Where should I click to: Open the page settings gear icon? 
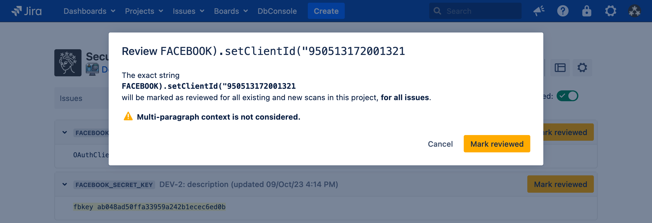pyautogui.click(x=582, y=68)
